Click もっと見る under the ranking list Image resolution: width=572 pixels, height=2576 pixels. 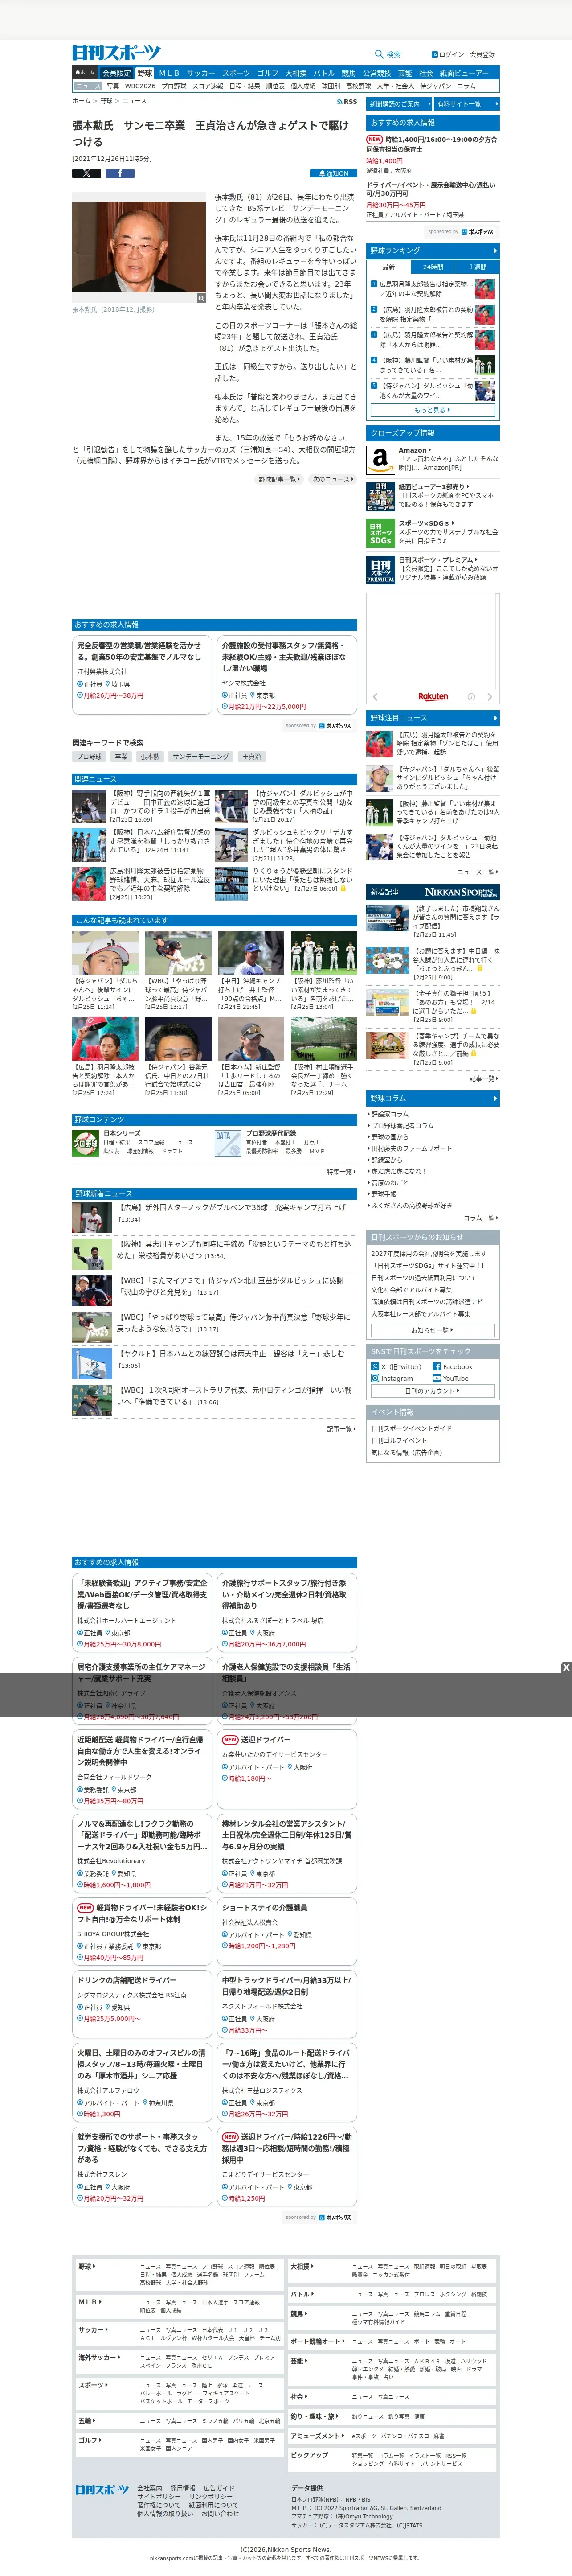[433, 410]
